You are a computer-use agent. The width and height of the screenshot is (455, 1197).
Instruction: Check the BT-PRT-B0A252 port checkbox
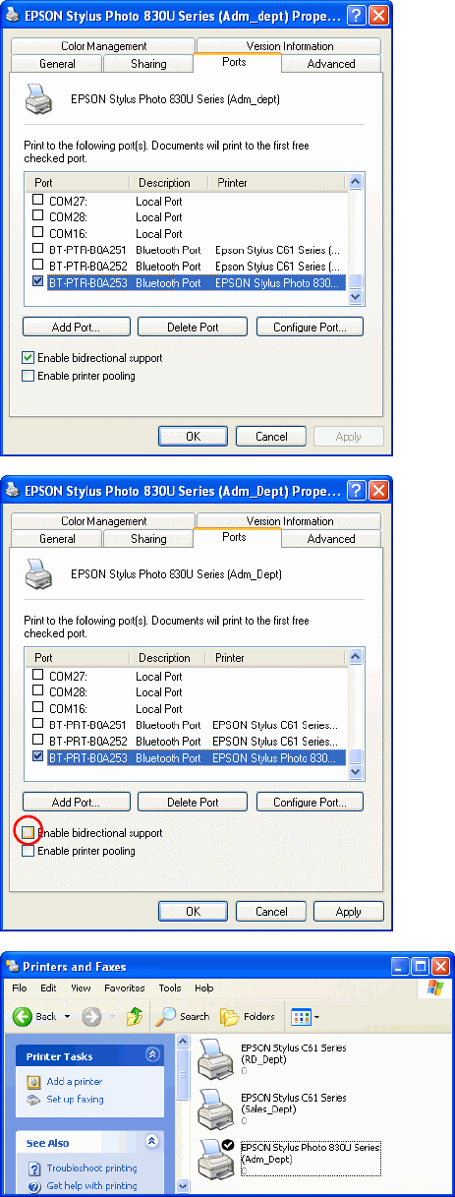coord(38,741)
